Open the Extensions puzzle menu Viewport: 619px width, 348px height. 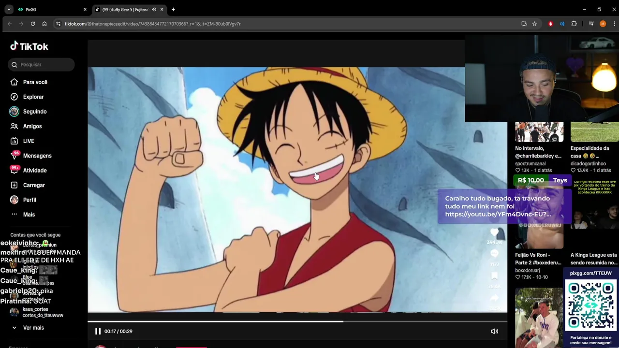coord(574,24)
